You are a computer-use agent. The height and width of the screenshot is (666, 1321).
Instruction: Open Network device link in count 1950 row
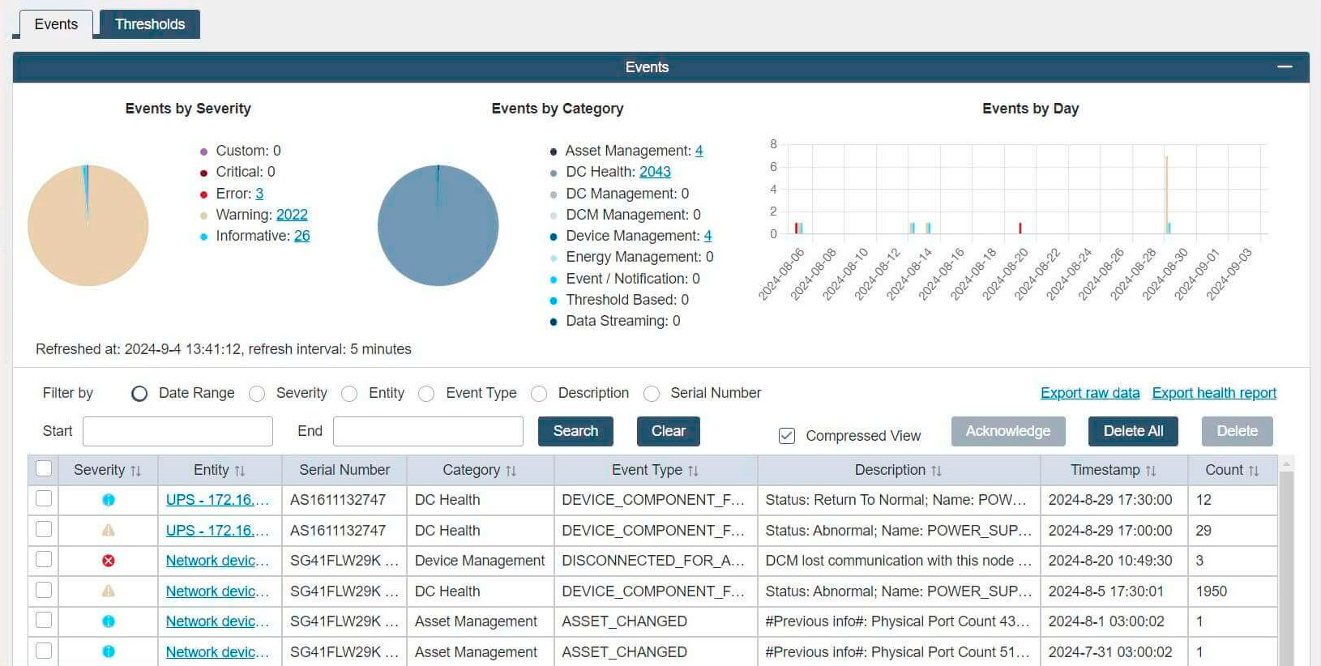217,591
